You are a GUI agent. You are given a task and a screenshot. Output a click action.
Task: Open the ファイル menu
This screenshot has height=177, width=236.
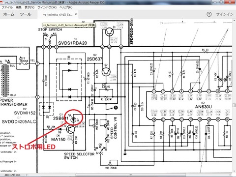pyautogui.click(x=7, y=7)
